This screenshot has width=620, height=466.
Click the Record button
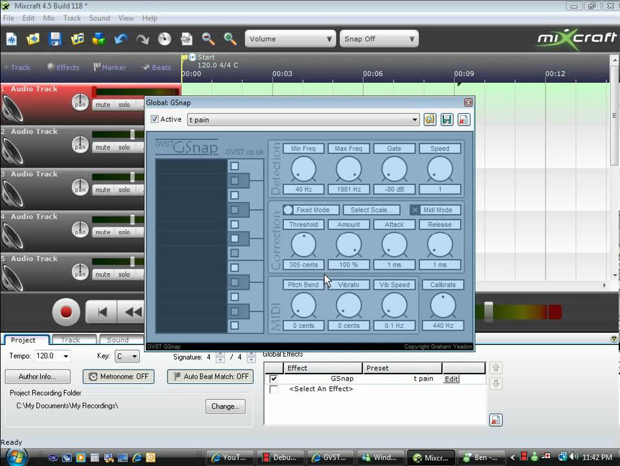66,312
